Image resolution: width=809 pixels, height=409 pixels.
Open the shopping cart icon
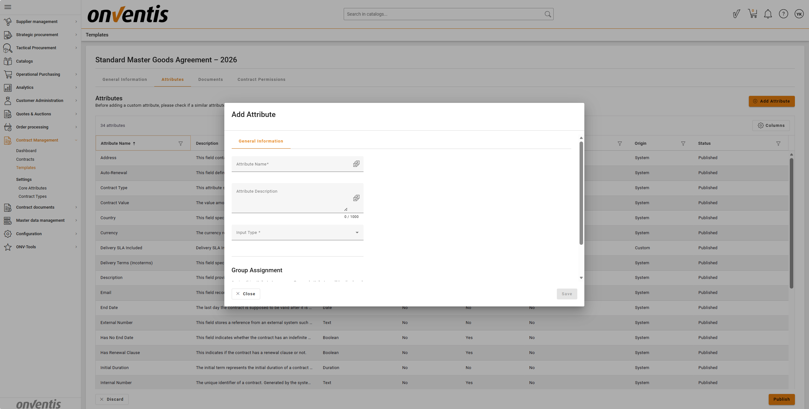(752, 14)
